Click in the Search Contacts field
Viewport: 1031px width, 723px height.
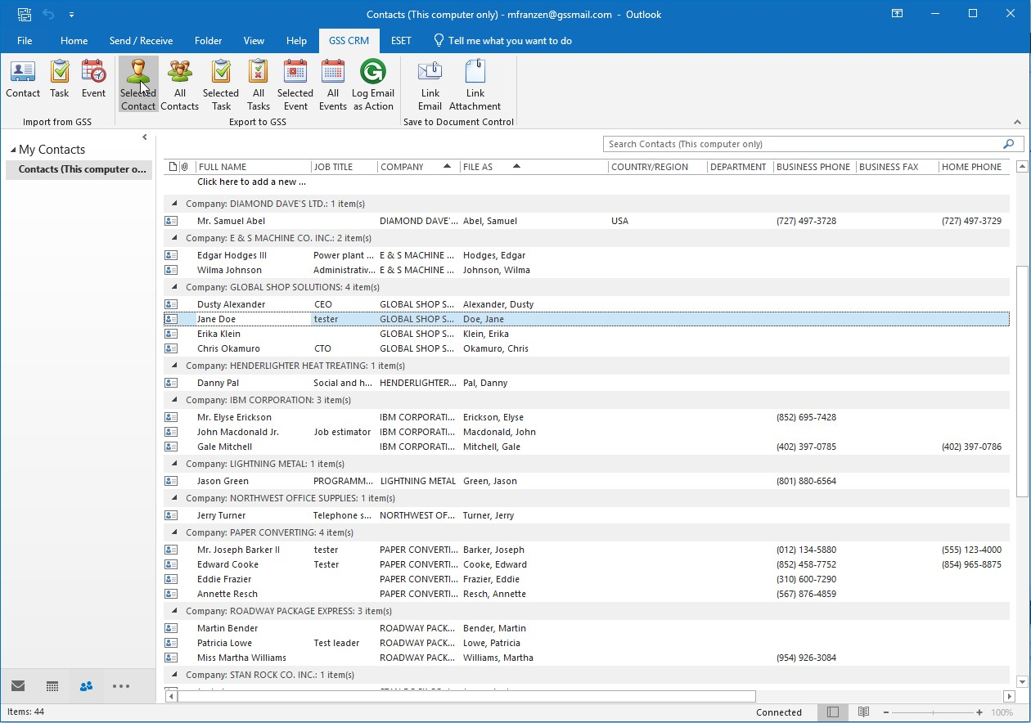click(x=802, y=144)
